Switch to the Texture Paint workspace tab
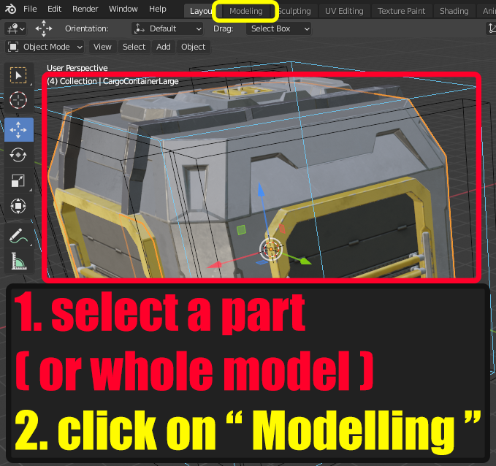The image size is (496, 466). (401, 11)
